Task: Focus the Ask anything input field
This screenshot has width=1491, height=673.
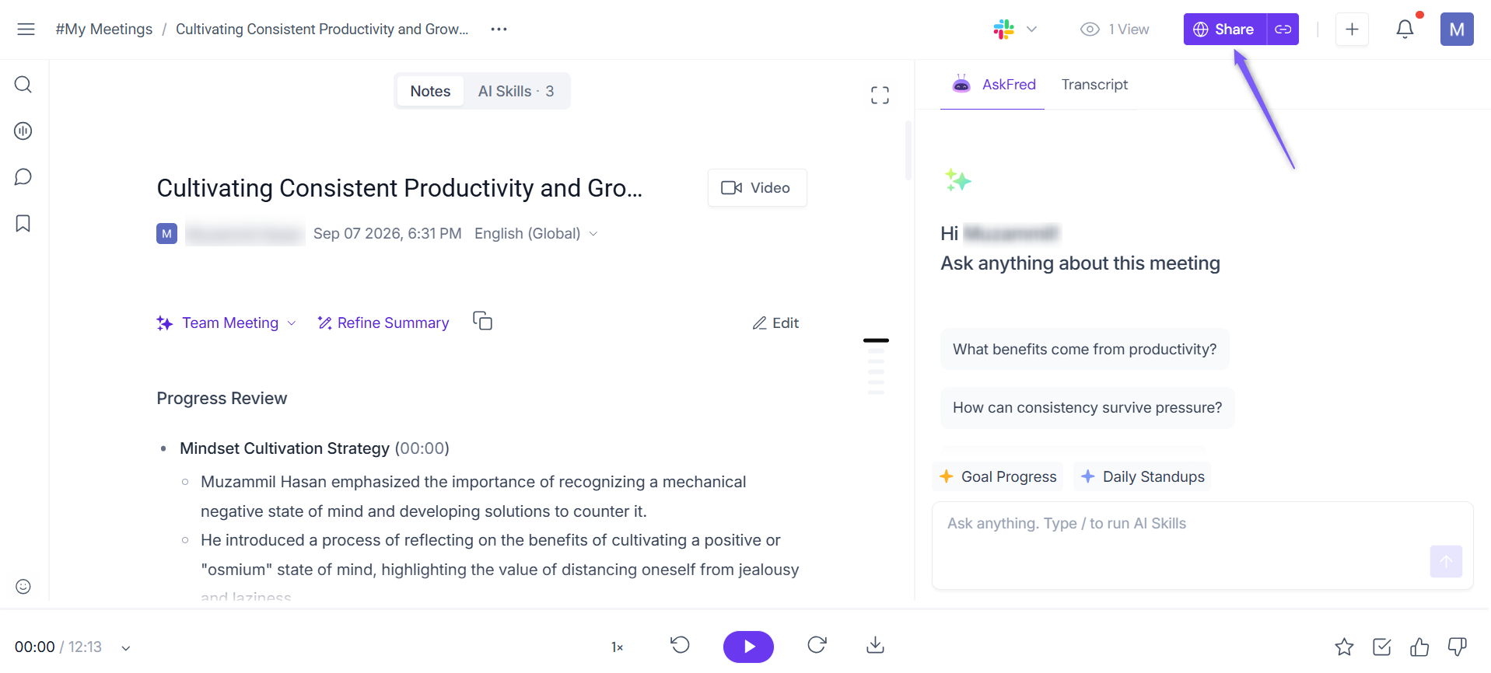Action: tap(1202, 546)
